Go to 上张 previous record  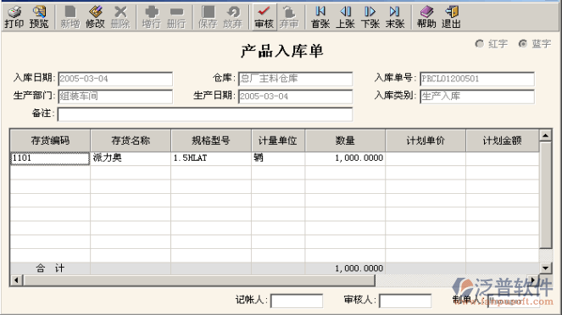tap(345, 17)
